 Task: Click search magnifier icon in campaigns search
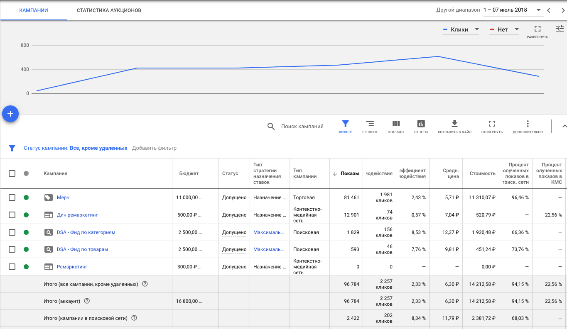[x=271, y=127]
